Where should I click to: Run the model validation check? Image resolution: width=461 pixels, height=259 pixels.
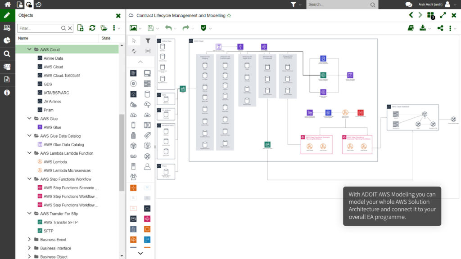pos(204,27)
